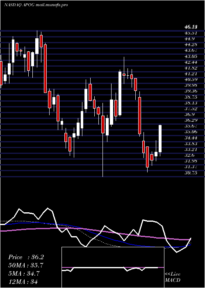Click the 46.13 top price label

pyautogui.click(x=191, y=28)
